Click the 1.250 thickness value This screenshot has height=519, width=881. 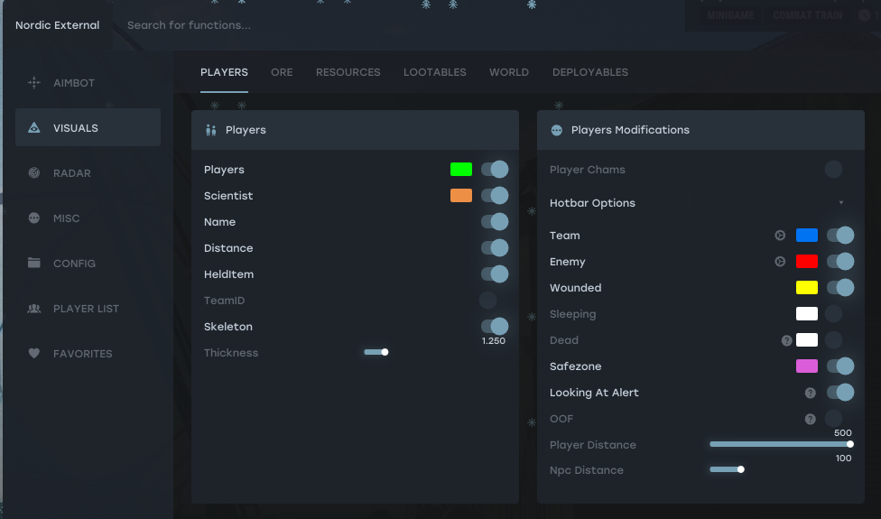[x=494, y=341]
